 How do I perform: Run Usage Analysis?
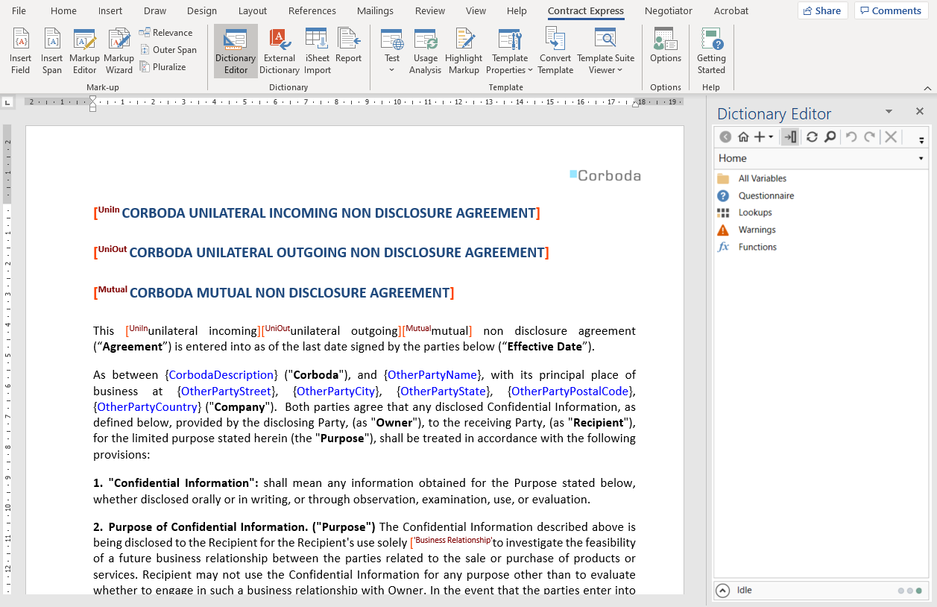click(x=425, y=51)
